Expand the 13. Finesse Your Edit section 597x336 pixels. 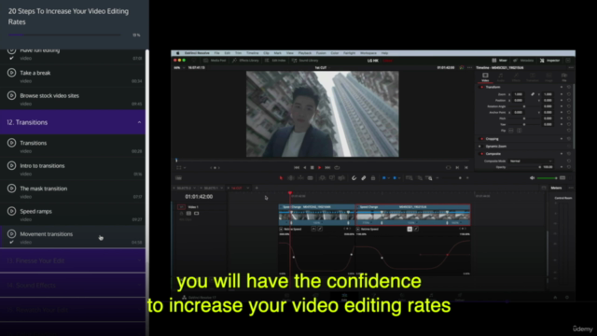tap(73, 260)
